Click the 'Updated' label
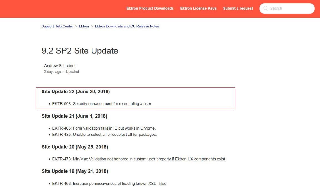 72,72
